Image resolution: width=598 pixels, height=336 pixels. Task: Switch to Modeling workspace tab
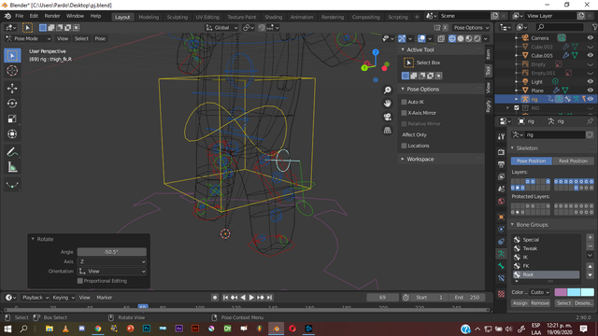coord(149,17)
